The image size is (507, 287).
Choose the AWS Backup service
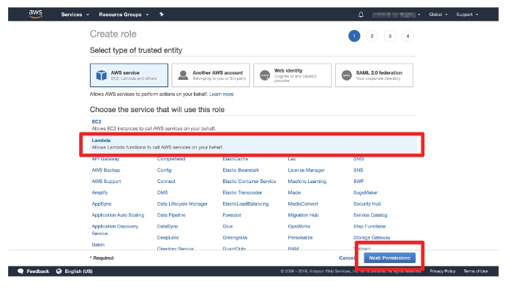tap(106, 170)
